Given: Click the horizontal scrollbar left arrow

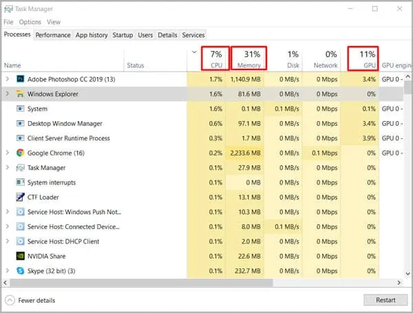Looking at the screenshot, I should [5, 283].
